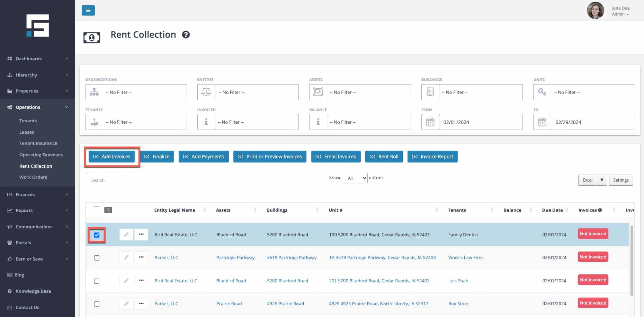644x317 pixels.
Task: Open the Organizations filter dropdown
Action: tap(145, 93)
